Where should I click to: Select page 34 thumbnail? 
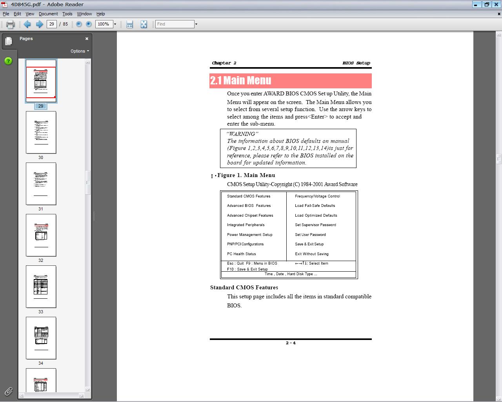[41, 338]
